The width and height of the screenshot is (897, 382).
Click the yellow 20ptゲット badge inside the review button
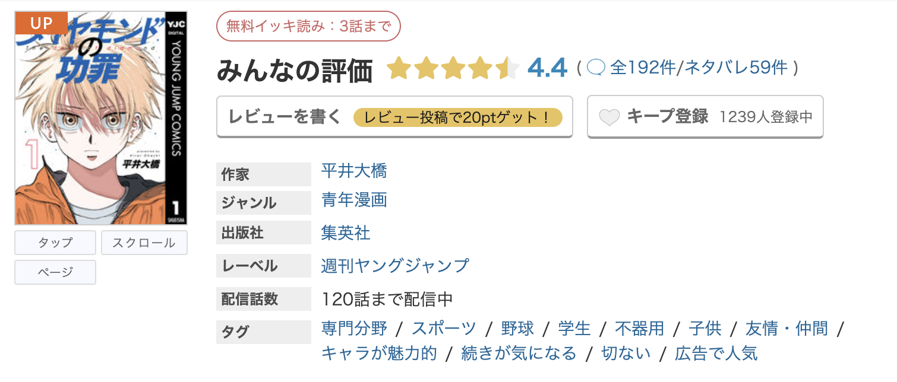click(459, 117)
